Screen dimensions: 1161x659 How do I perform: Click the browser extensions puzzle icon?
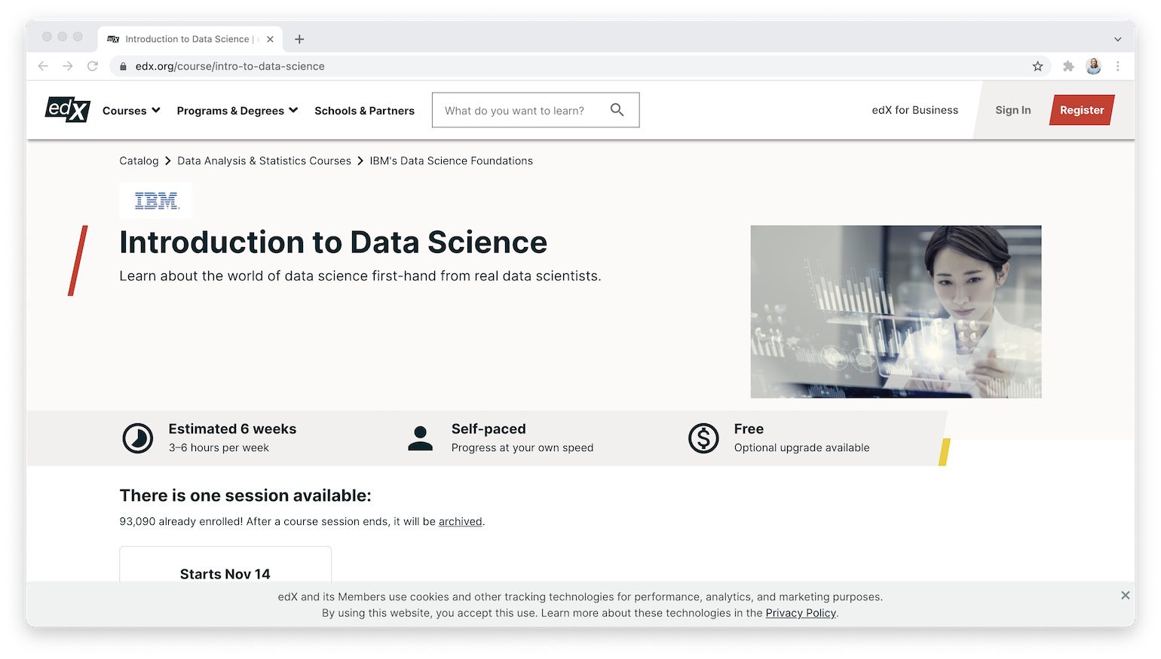(x=1068, y=66)
